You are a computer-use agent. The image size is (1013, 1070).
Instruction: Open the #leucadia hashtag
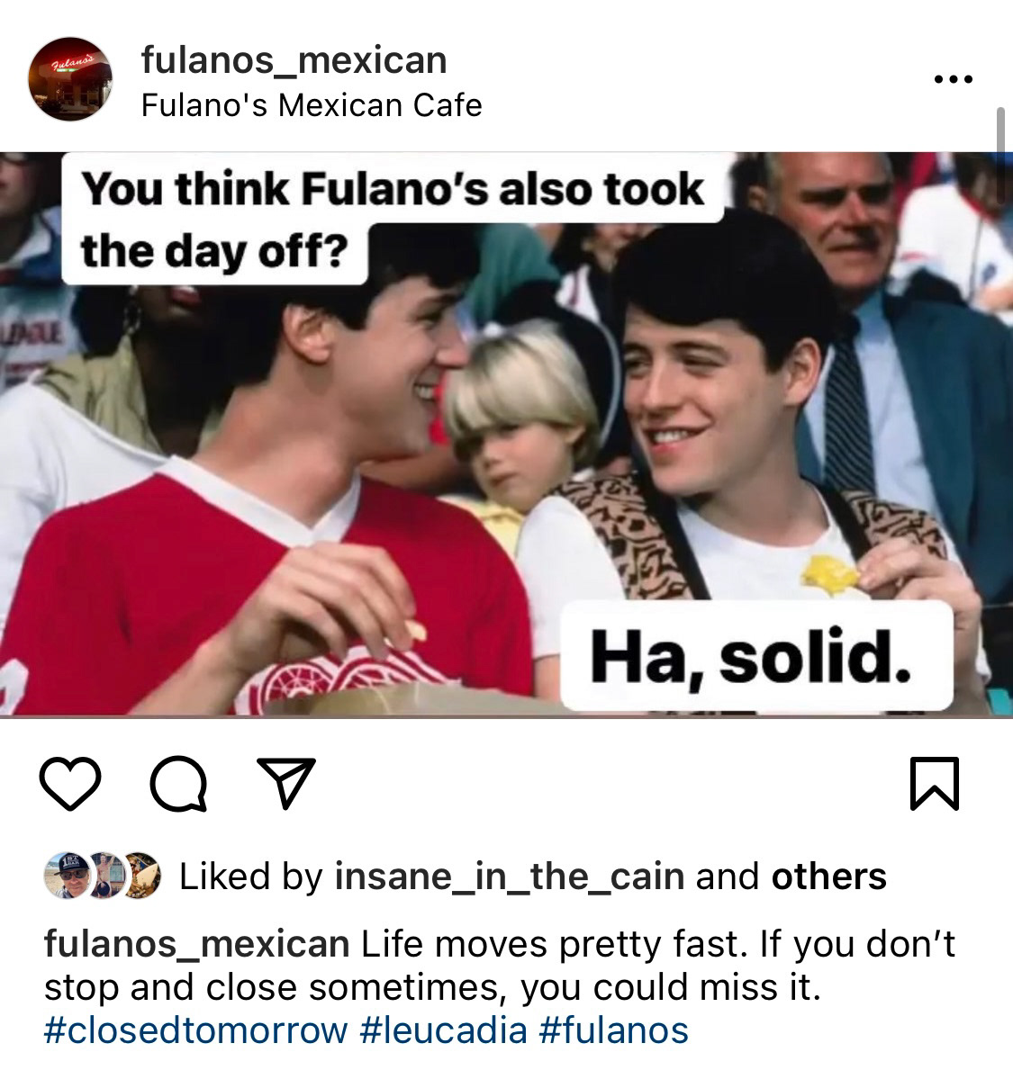pos(443,1030)
